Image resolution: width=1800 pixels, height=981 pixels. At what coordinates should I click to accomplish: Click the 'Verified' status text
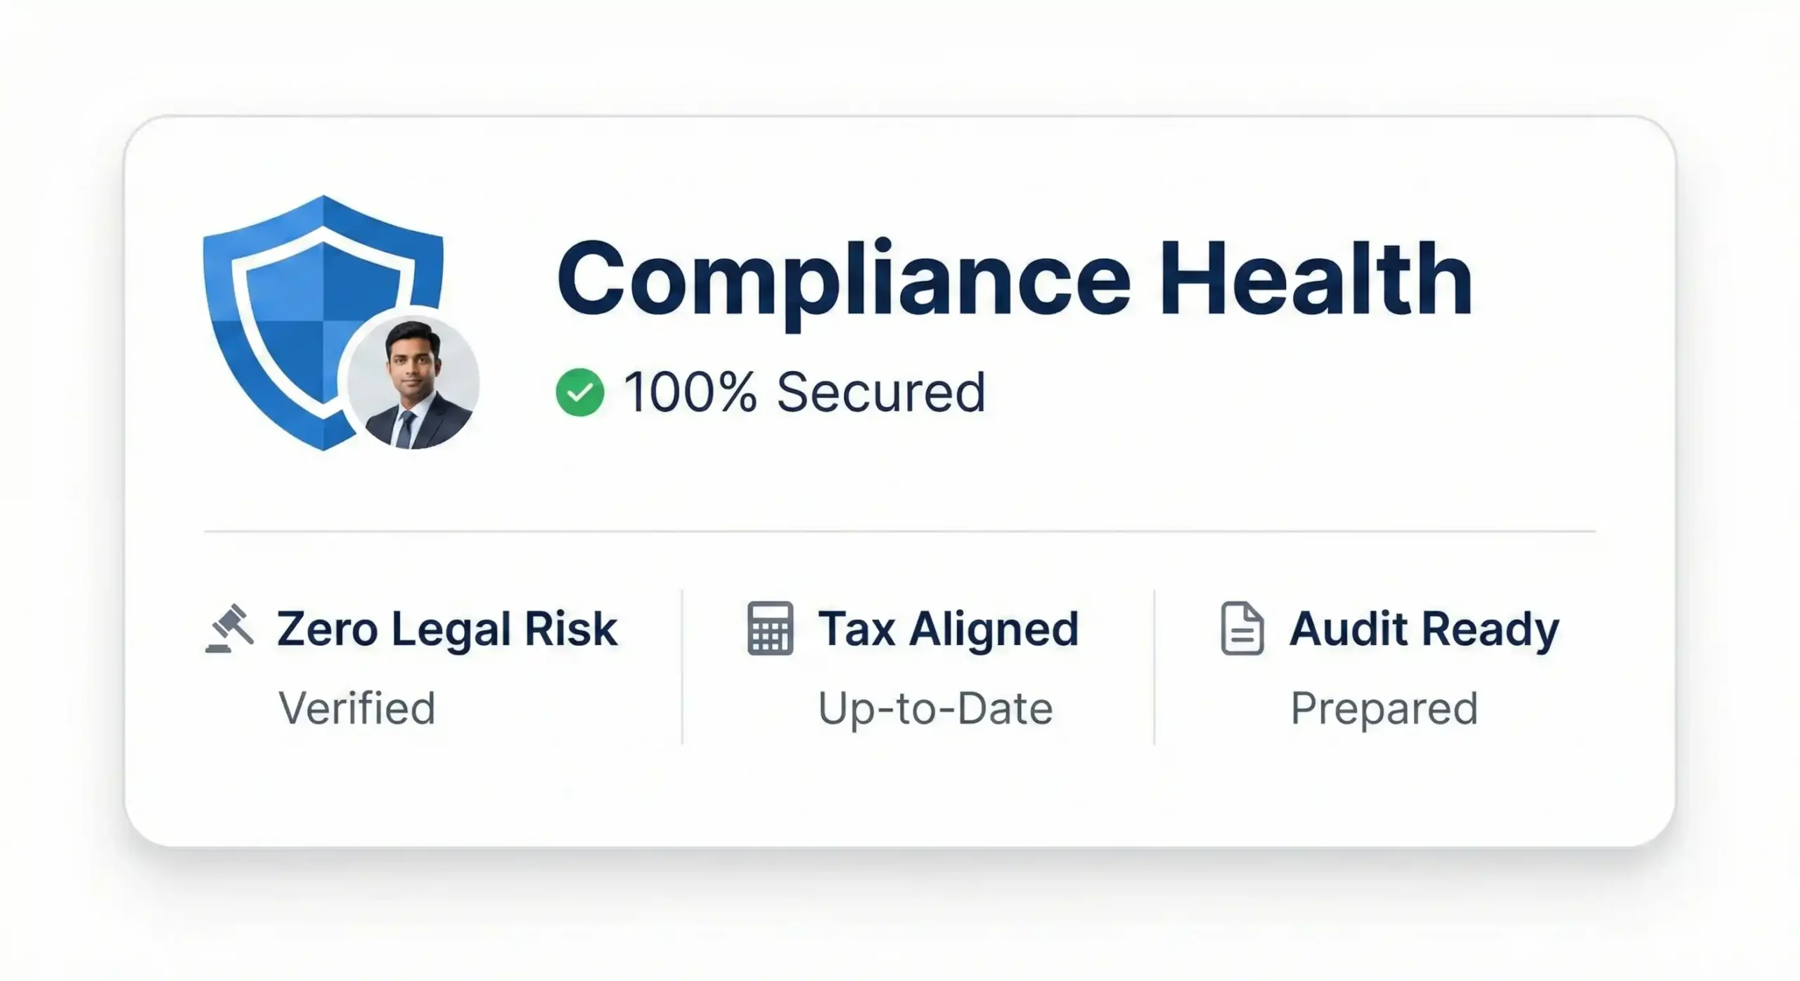tap(357, 708)
